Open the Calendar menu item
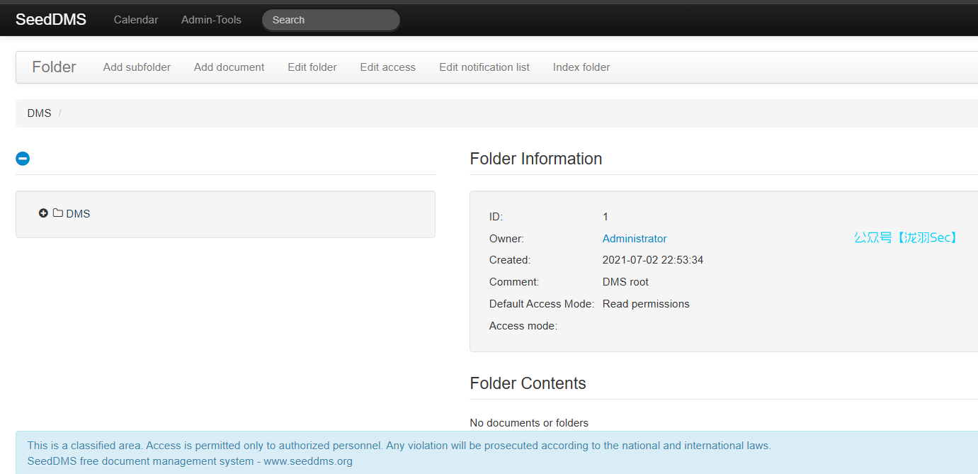The width and height of the screenshot is (978, 474). pyautogui.click(x=136, y=20)
